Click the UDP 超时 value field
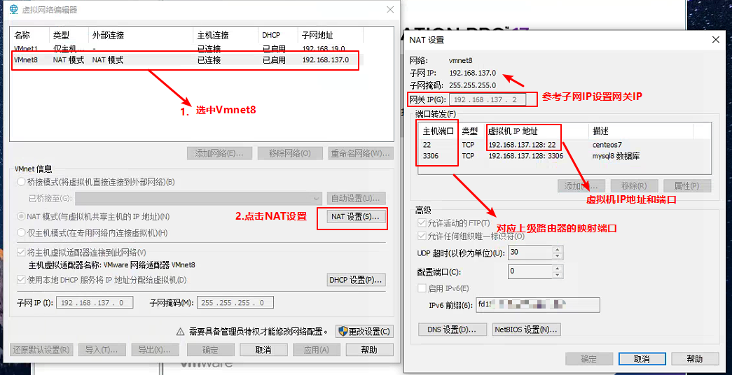 pyautogui.click(x=530, y=253)
